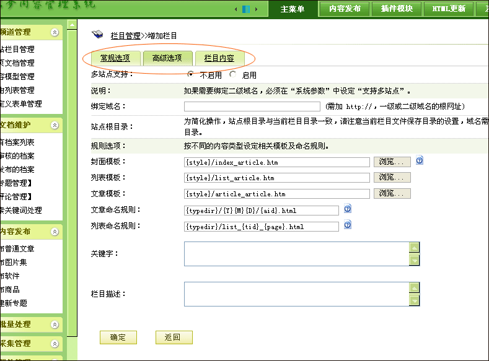
Task: Select the 启用 multi-site radio button
Action: (x=233, y=75)
